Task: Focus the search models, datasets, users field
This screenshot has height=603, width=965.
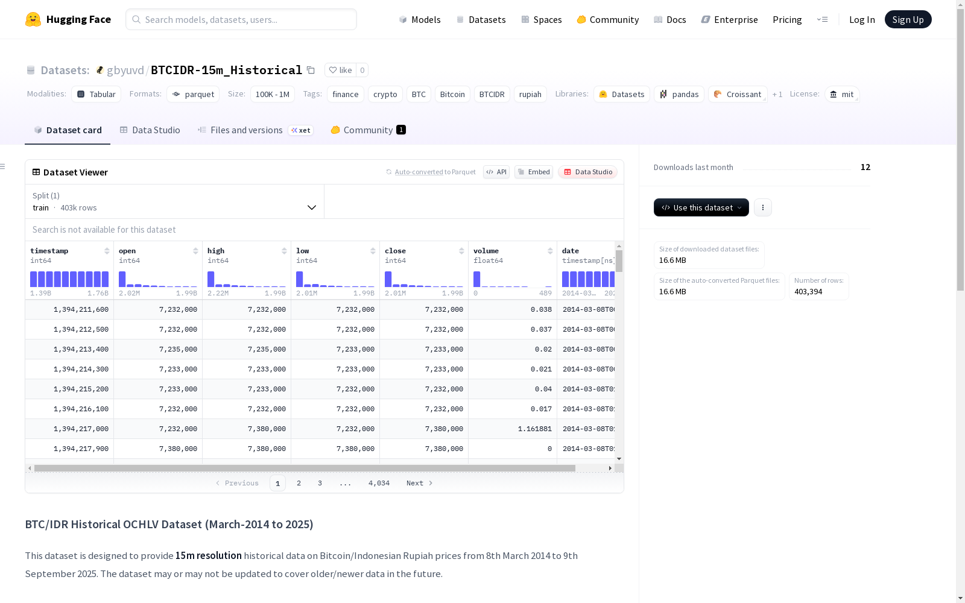Action: pyautogui.click(x=241, y=19)
